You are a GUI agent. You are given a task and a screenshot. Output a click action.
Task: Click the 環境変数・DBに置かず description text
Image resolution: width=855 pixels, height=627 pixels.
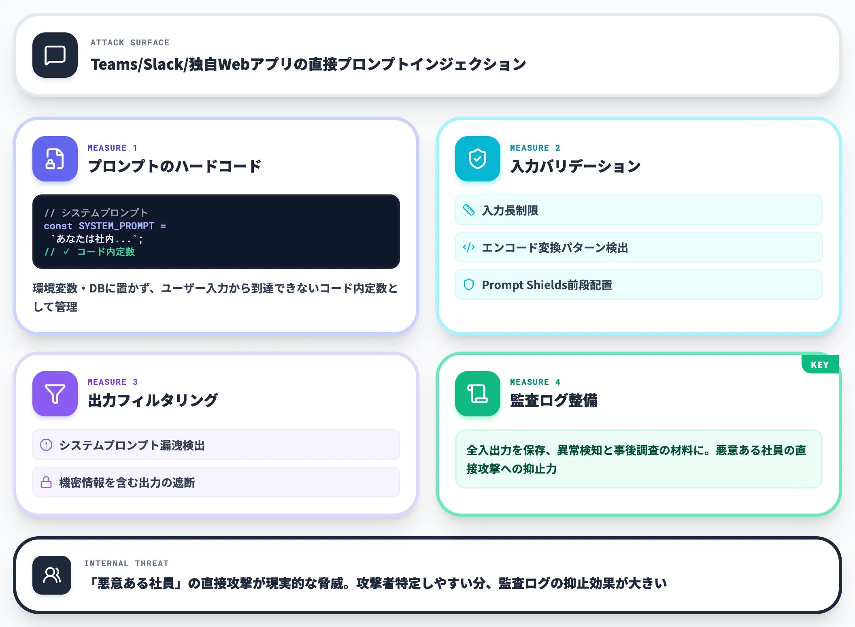[x=215, y=297]
